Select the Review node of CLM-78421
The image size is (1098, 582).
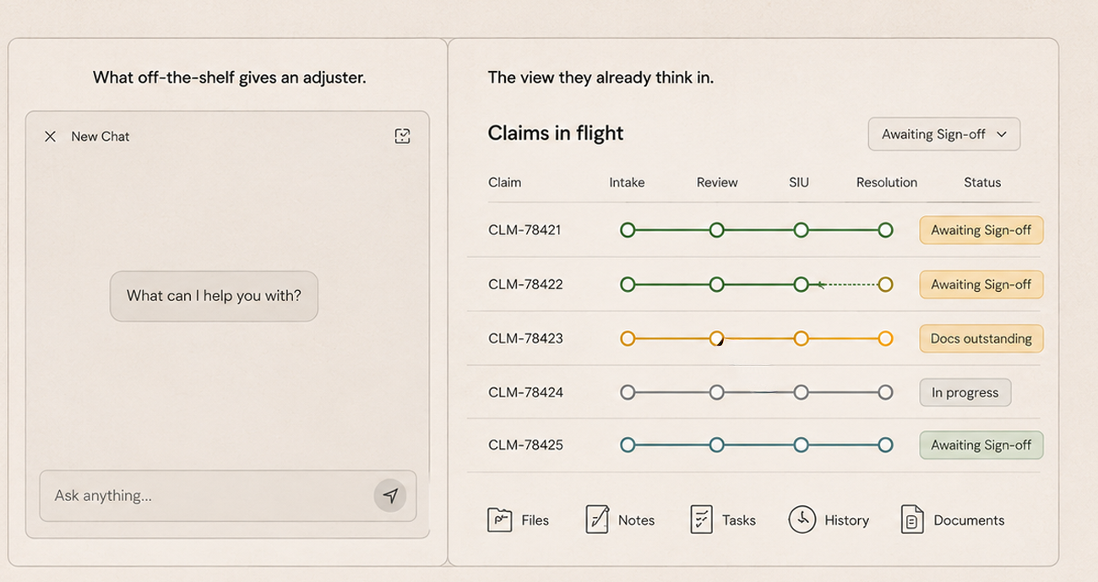(x=717, y=230)
